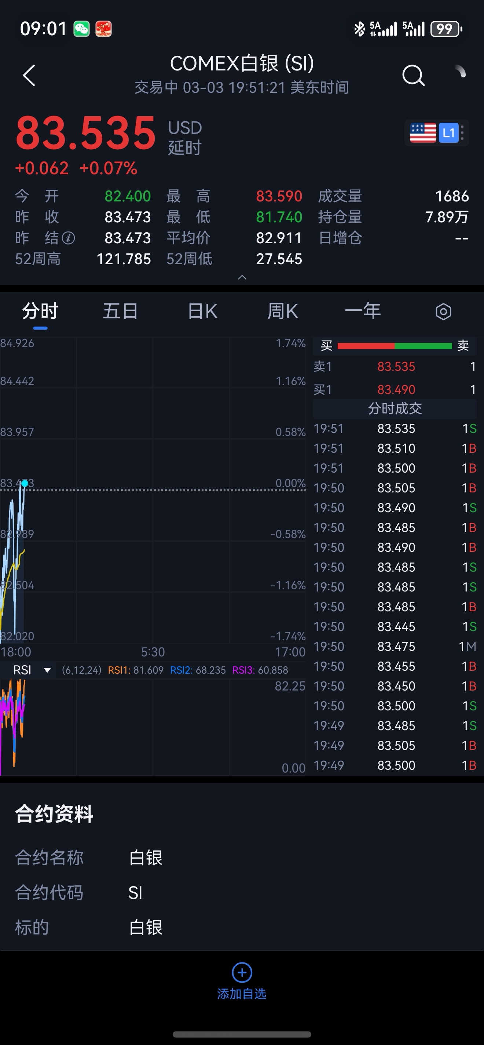Screen dimensions: 484x1045
Task: Tap the cyan current-price marker on chart
Action: (x=25, y=484)
